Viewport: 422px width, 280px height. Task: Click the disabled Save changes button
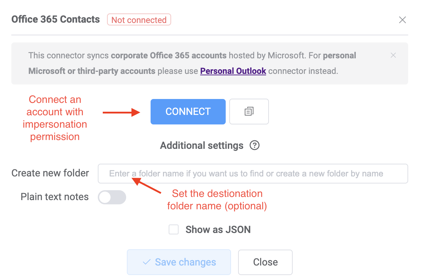(x=179, y=262)
